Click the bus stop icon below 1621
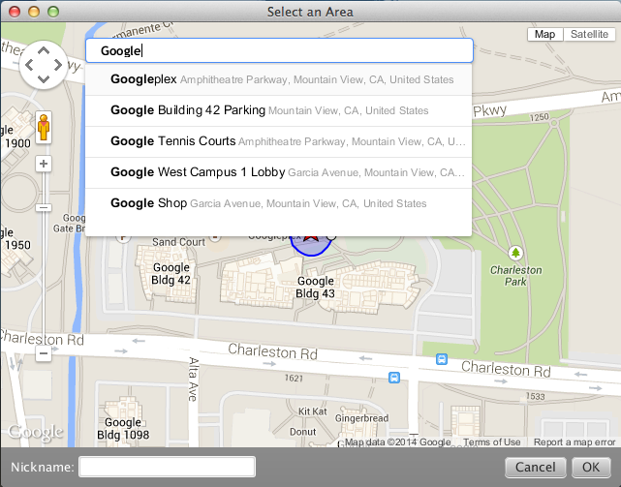 (x=394, y=378)
